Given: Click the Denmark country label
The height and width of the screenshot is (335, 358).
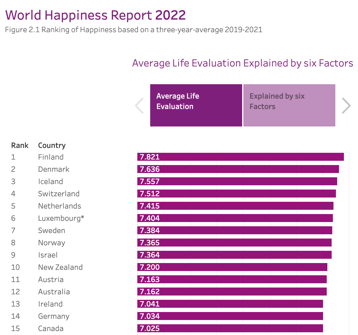Looking at the screenshot, I should pos(54,169).
